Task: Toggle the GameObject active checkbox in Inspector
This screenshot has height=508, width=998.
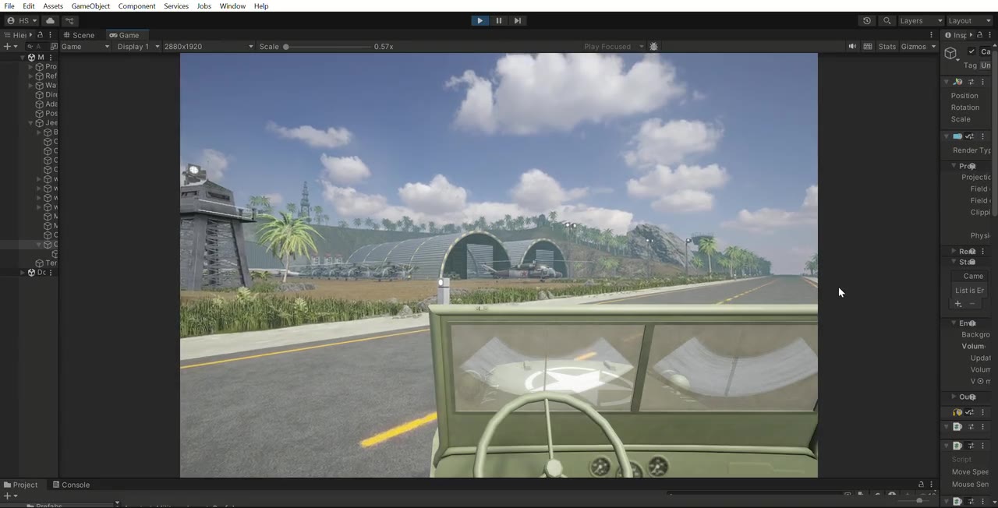Action: 971,51
